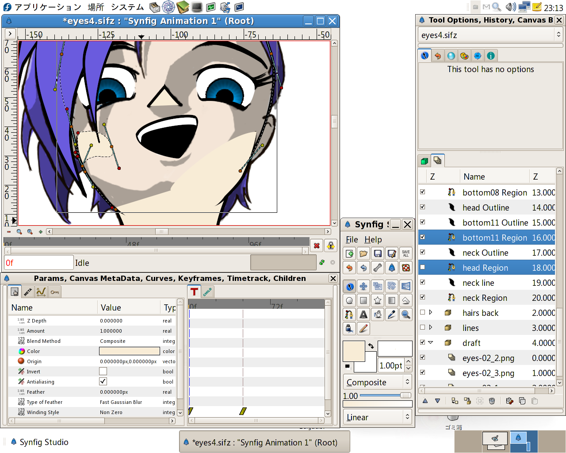566x453 pixels.
Task: Open the Help menu in toolbox
Action: [373, 239]
